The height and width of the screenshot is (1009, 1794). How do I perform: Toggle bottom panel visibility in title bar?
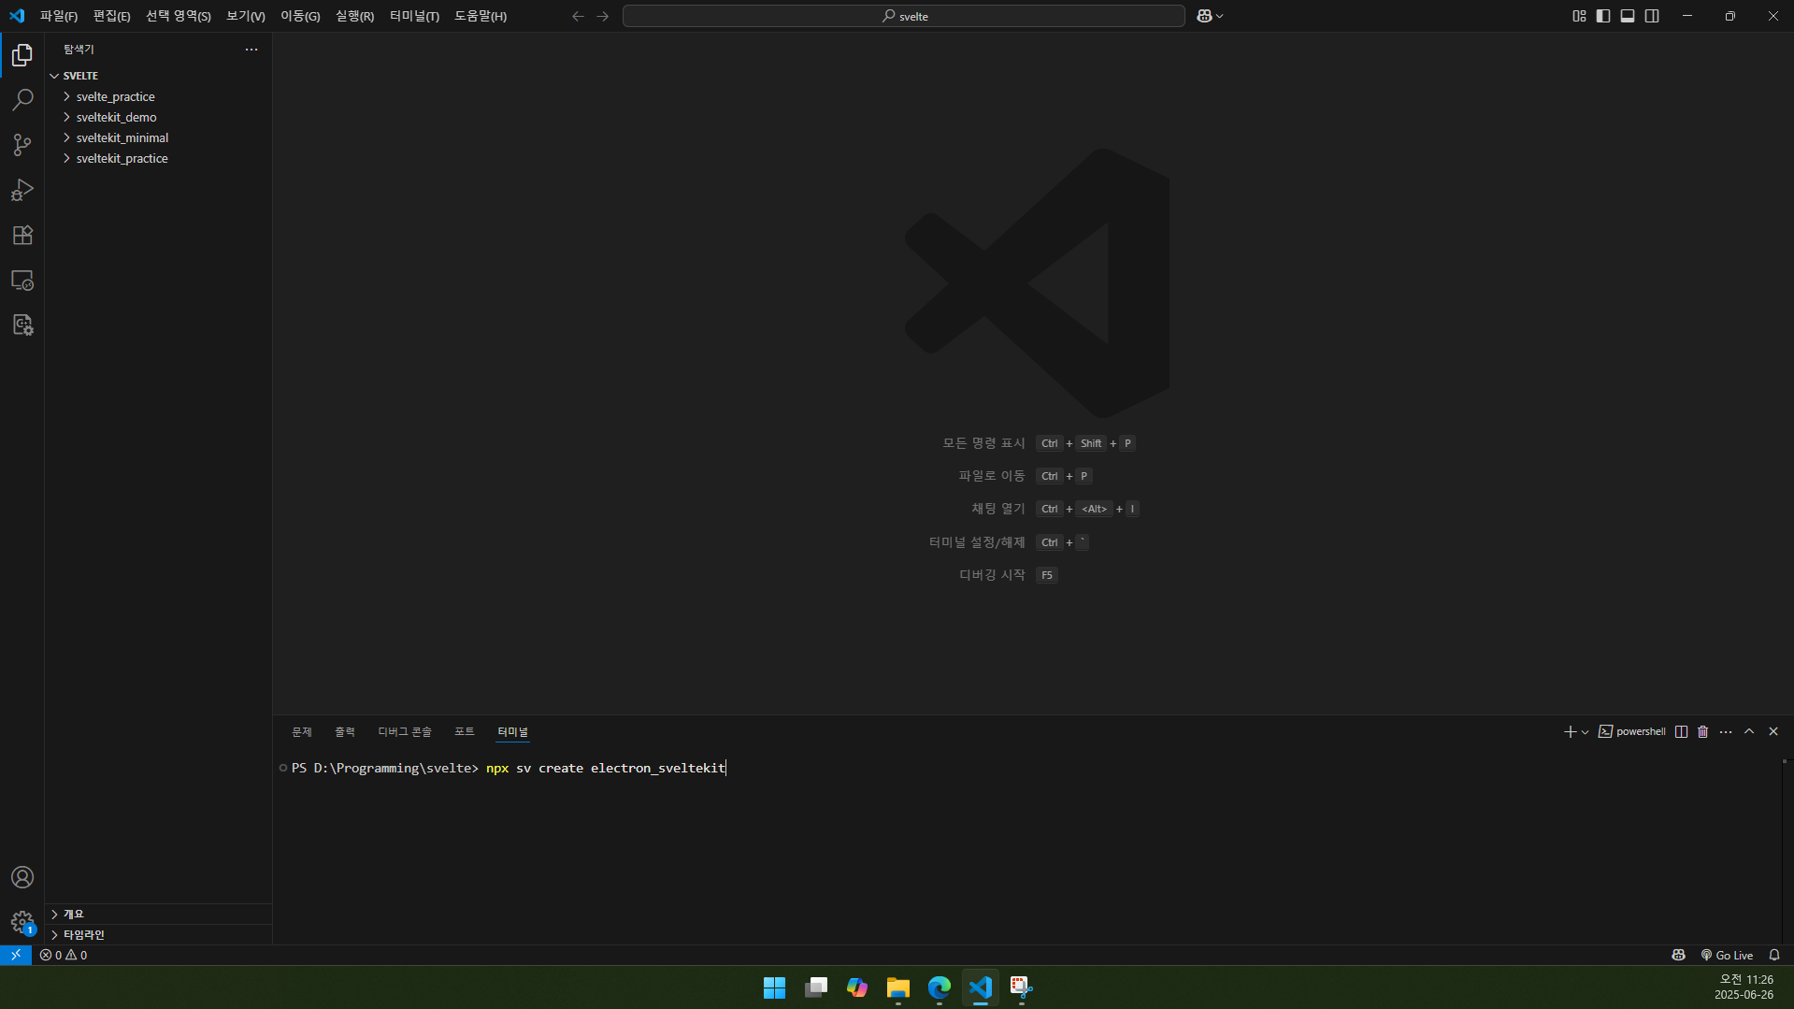click(x=1628, y=16)
